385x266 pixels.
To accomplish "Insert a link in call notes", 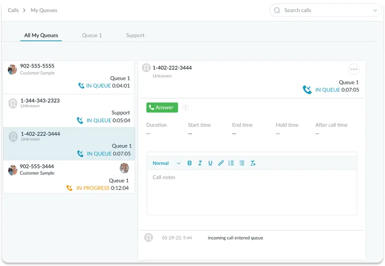I will click(221, 163).
